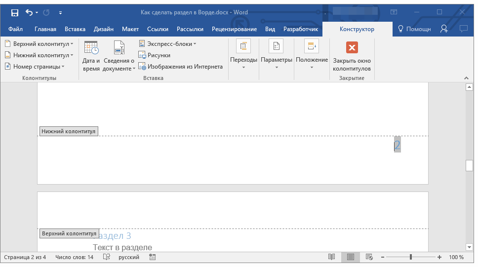Open spelling check icon in status bar
Image resolution: width=478 pixels, height=267 pixels.
[x=106, y=257]
